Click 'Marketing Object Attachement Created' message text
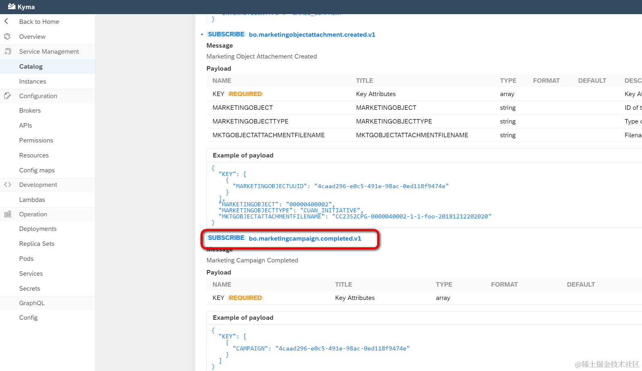The image size is (642, 371). [262, 57]
